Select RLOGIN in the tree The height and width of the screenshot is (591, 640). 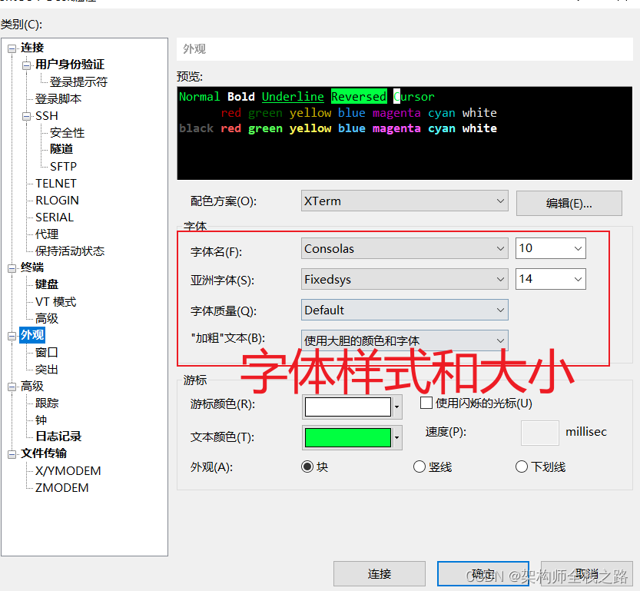57,201
